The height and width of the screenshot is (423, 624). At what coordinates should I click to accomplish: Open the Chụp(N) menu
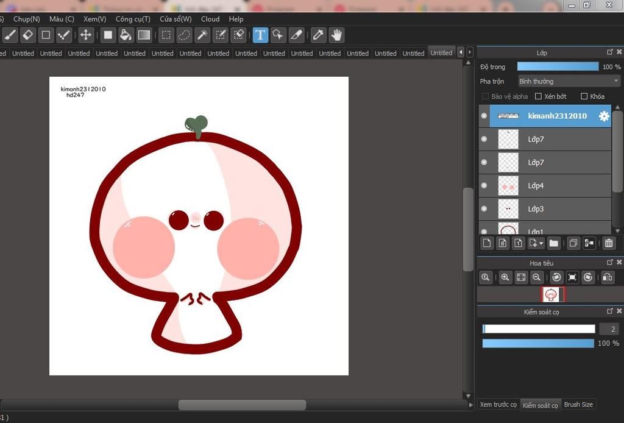pyautogui.click(x=27, y=19)
